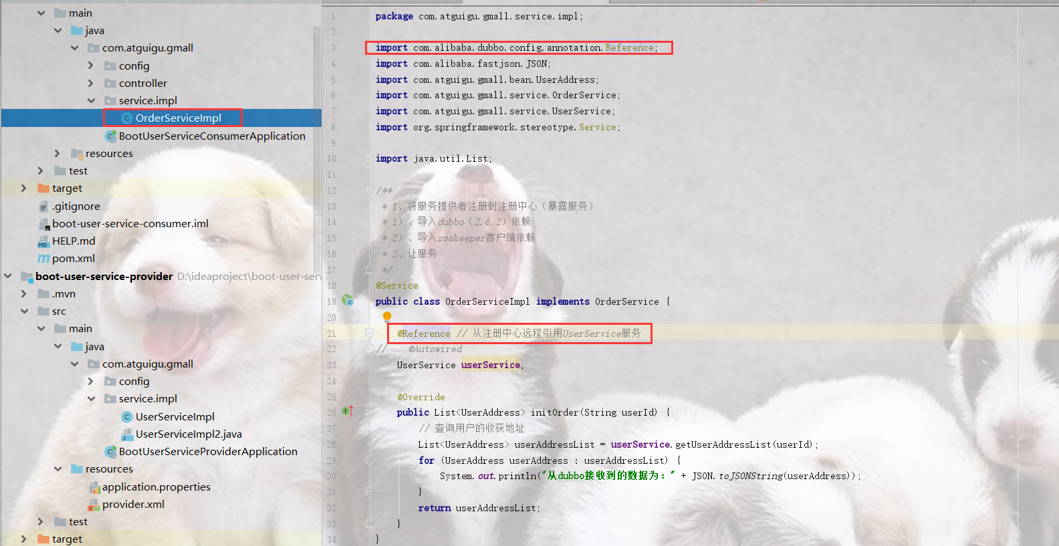Screen dimensions: 1059x546
Task: Toggle the import block fold marker beside java.util.List
Action: 369,159
